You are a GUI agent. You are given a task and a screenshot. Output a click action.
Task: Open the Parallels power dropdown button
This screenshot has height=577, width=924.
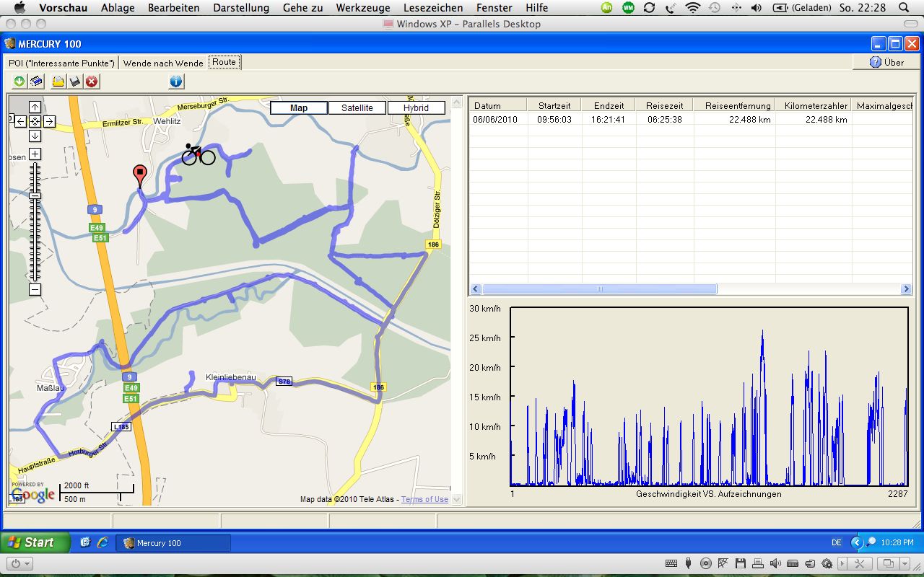(18, 563)
